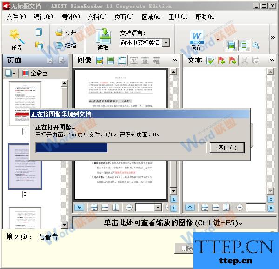Click the image loading progress bar
The height and width of the screenshot is (269, 279).
point(121,148)
